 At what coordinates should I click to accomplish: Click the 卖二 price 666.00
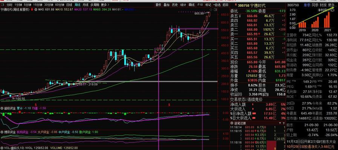(x=252, y=30)
